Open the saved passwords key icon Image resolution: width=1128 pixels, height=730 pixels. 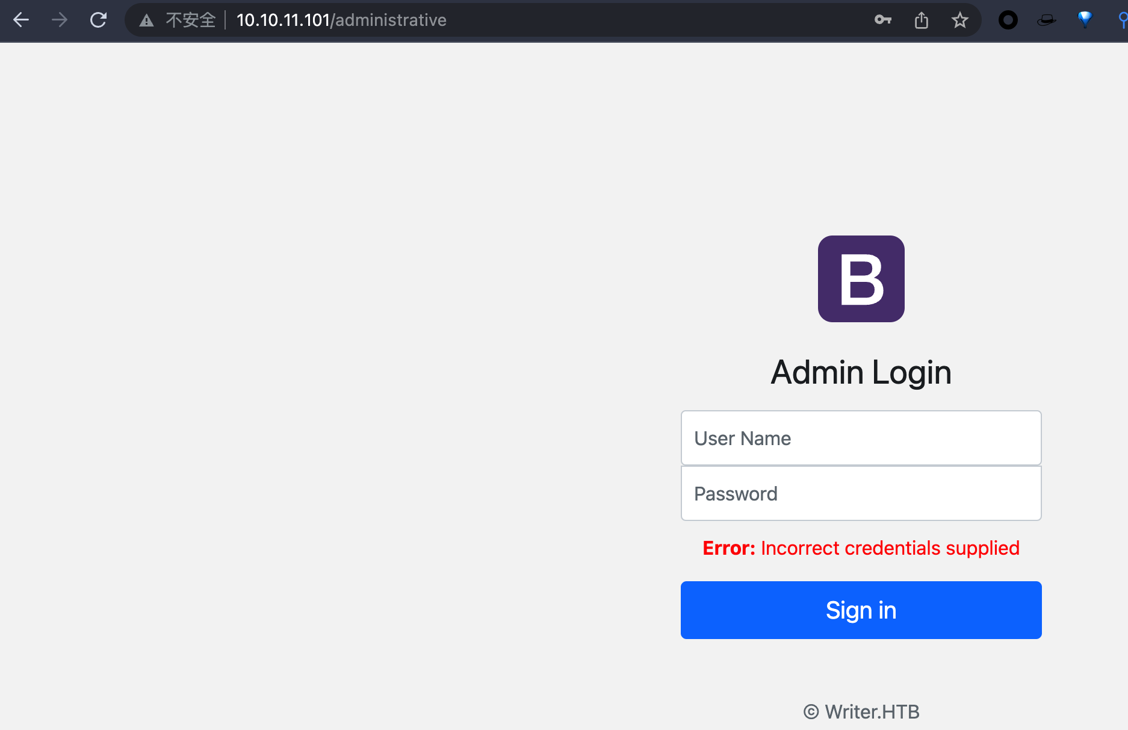883,20
